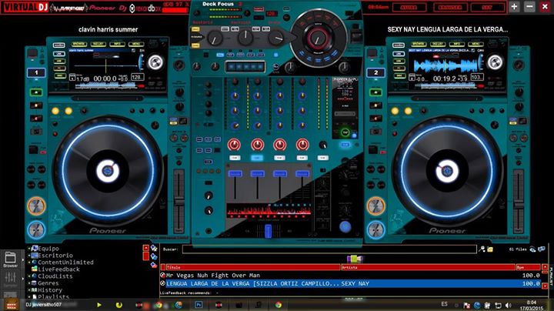Toggle cue button under fourth red knob

[302, 158]
